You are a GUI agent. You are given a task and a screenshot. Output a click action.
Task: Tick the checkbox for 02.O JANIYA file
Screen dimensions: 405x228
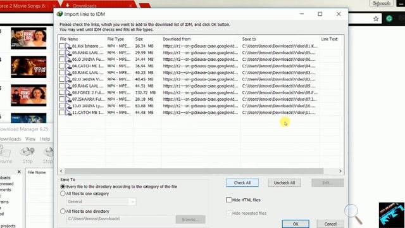tap(62, 79)
